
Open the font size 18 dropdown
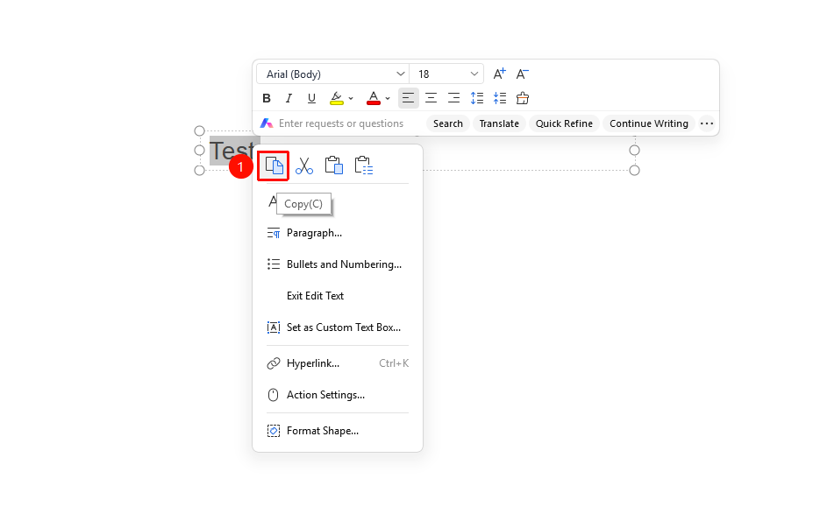tap(446, 74)
